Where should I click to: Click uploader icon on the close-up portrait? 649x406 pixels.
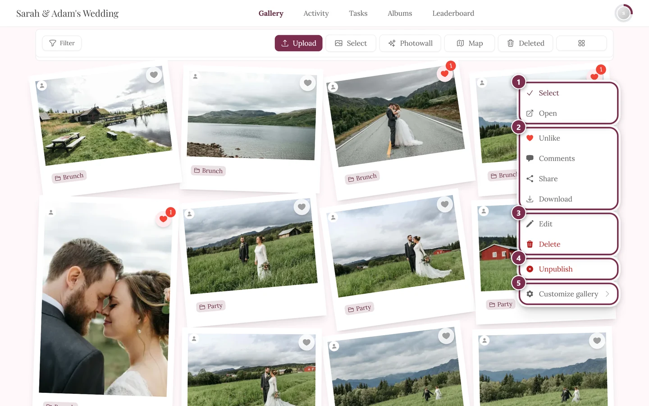point(51,212)
